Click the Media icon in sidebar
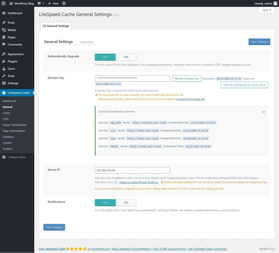This screenshot has height=253, width=279. 4,30
